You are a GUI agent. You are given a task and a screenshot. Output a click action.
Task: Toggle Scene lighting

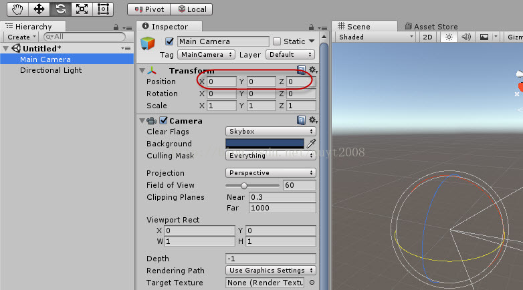coord(449,37)
